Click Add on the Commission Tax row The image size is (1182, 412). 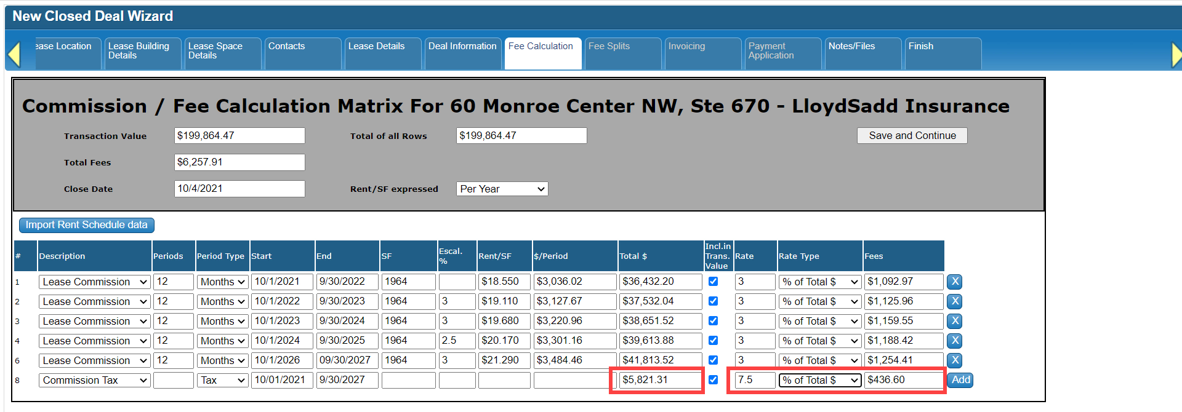tap(960, 380)
